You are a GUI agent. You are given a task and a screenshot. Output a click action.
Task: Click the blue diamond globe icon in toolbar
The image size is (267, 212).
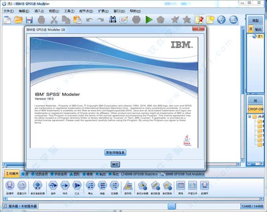click(x=221, y=20)
